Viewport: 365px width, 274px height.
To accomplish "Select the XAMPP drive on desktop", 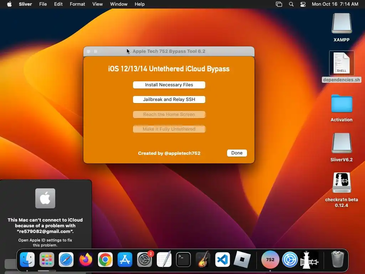I will 341,27.
